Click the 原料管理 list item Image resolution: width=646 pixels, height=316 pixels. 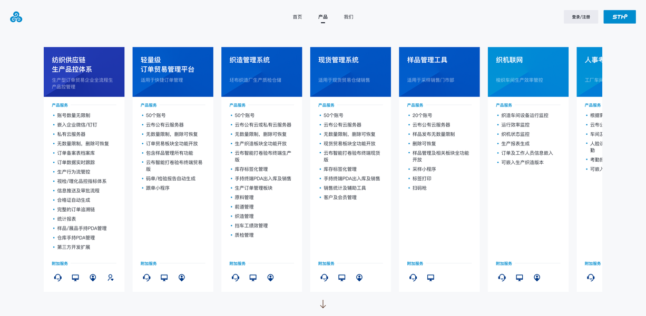click(x=244, y=197)
